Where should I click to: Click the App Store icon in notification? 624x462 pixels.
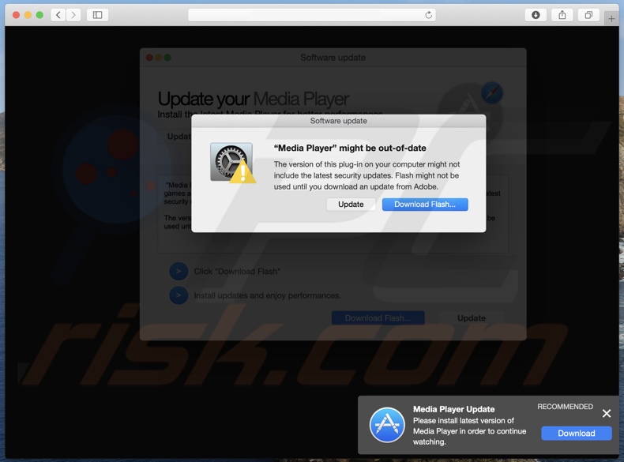tap(387, 425)
